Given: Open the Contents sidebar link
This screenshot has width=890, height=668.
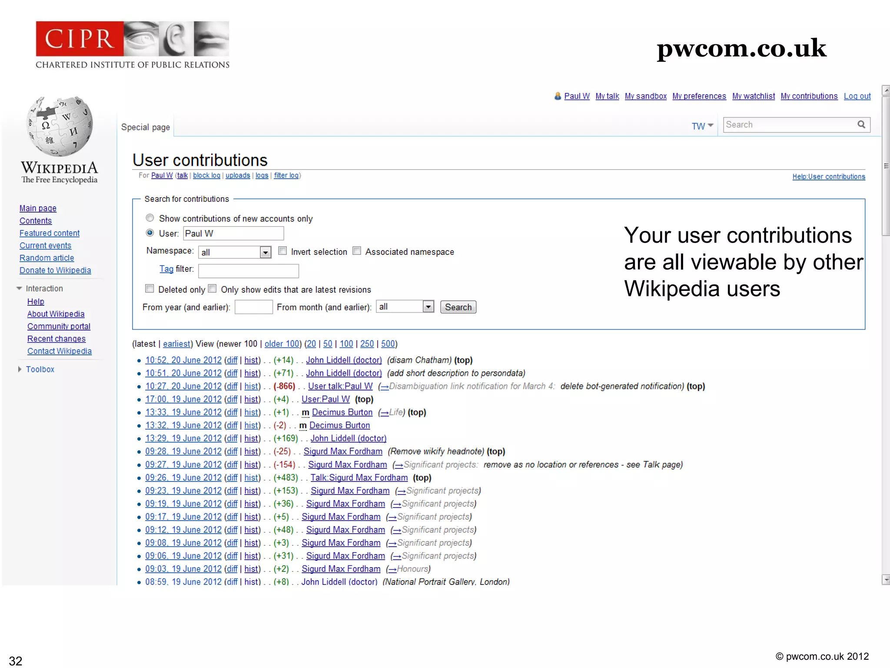Looking at the screenshot, I should [36, 220].
